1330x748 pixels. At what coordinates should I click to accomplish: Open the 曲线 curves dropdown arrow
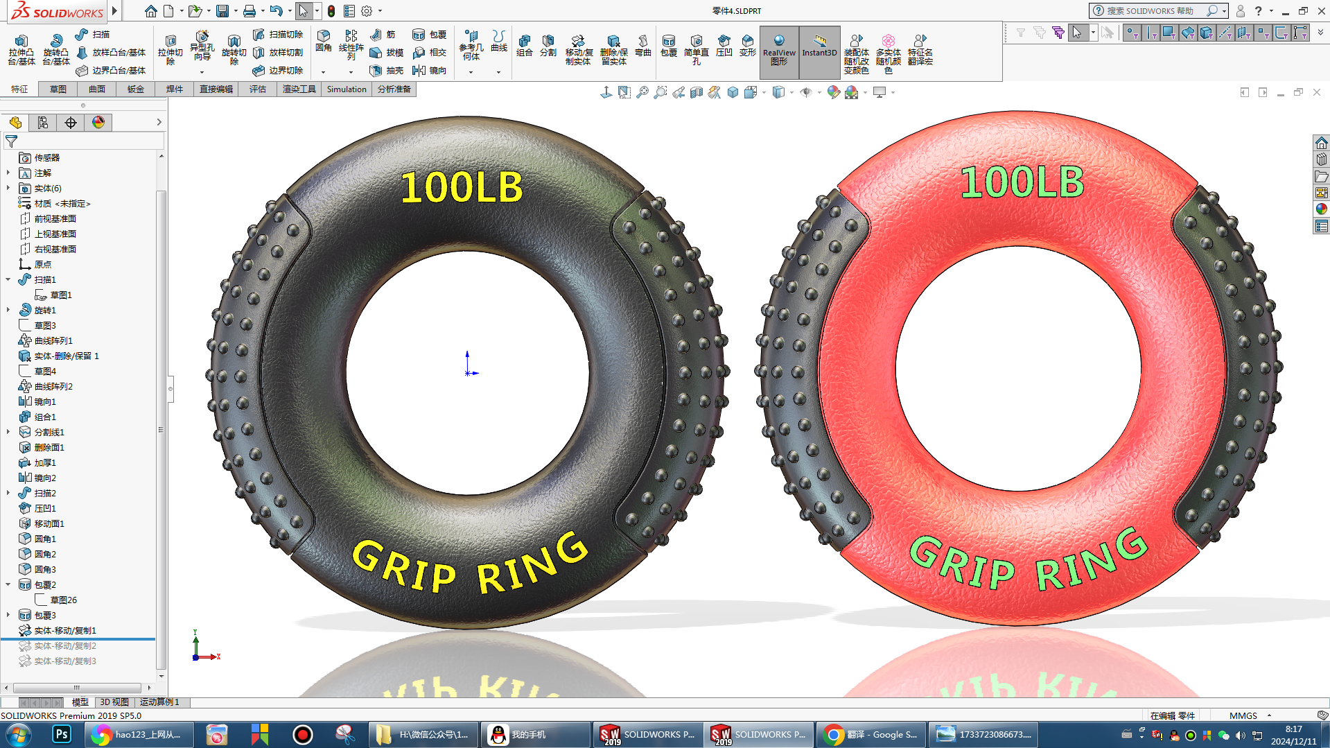498,72
